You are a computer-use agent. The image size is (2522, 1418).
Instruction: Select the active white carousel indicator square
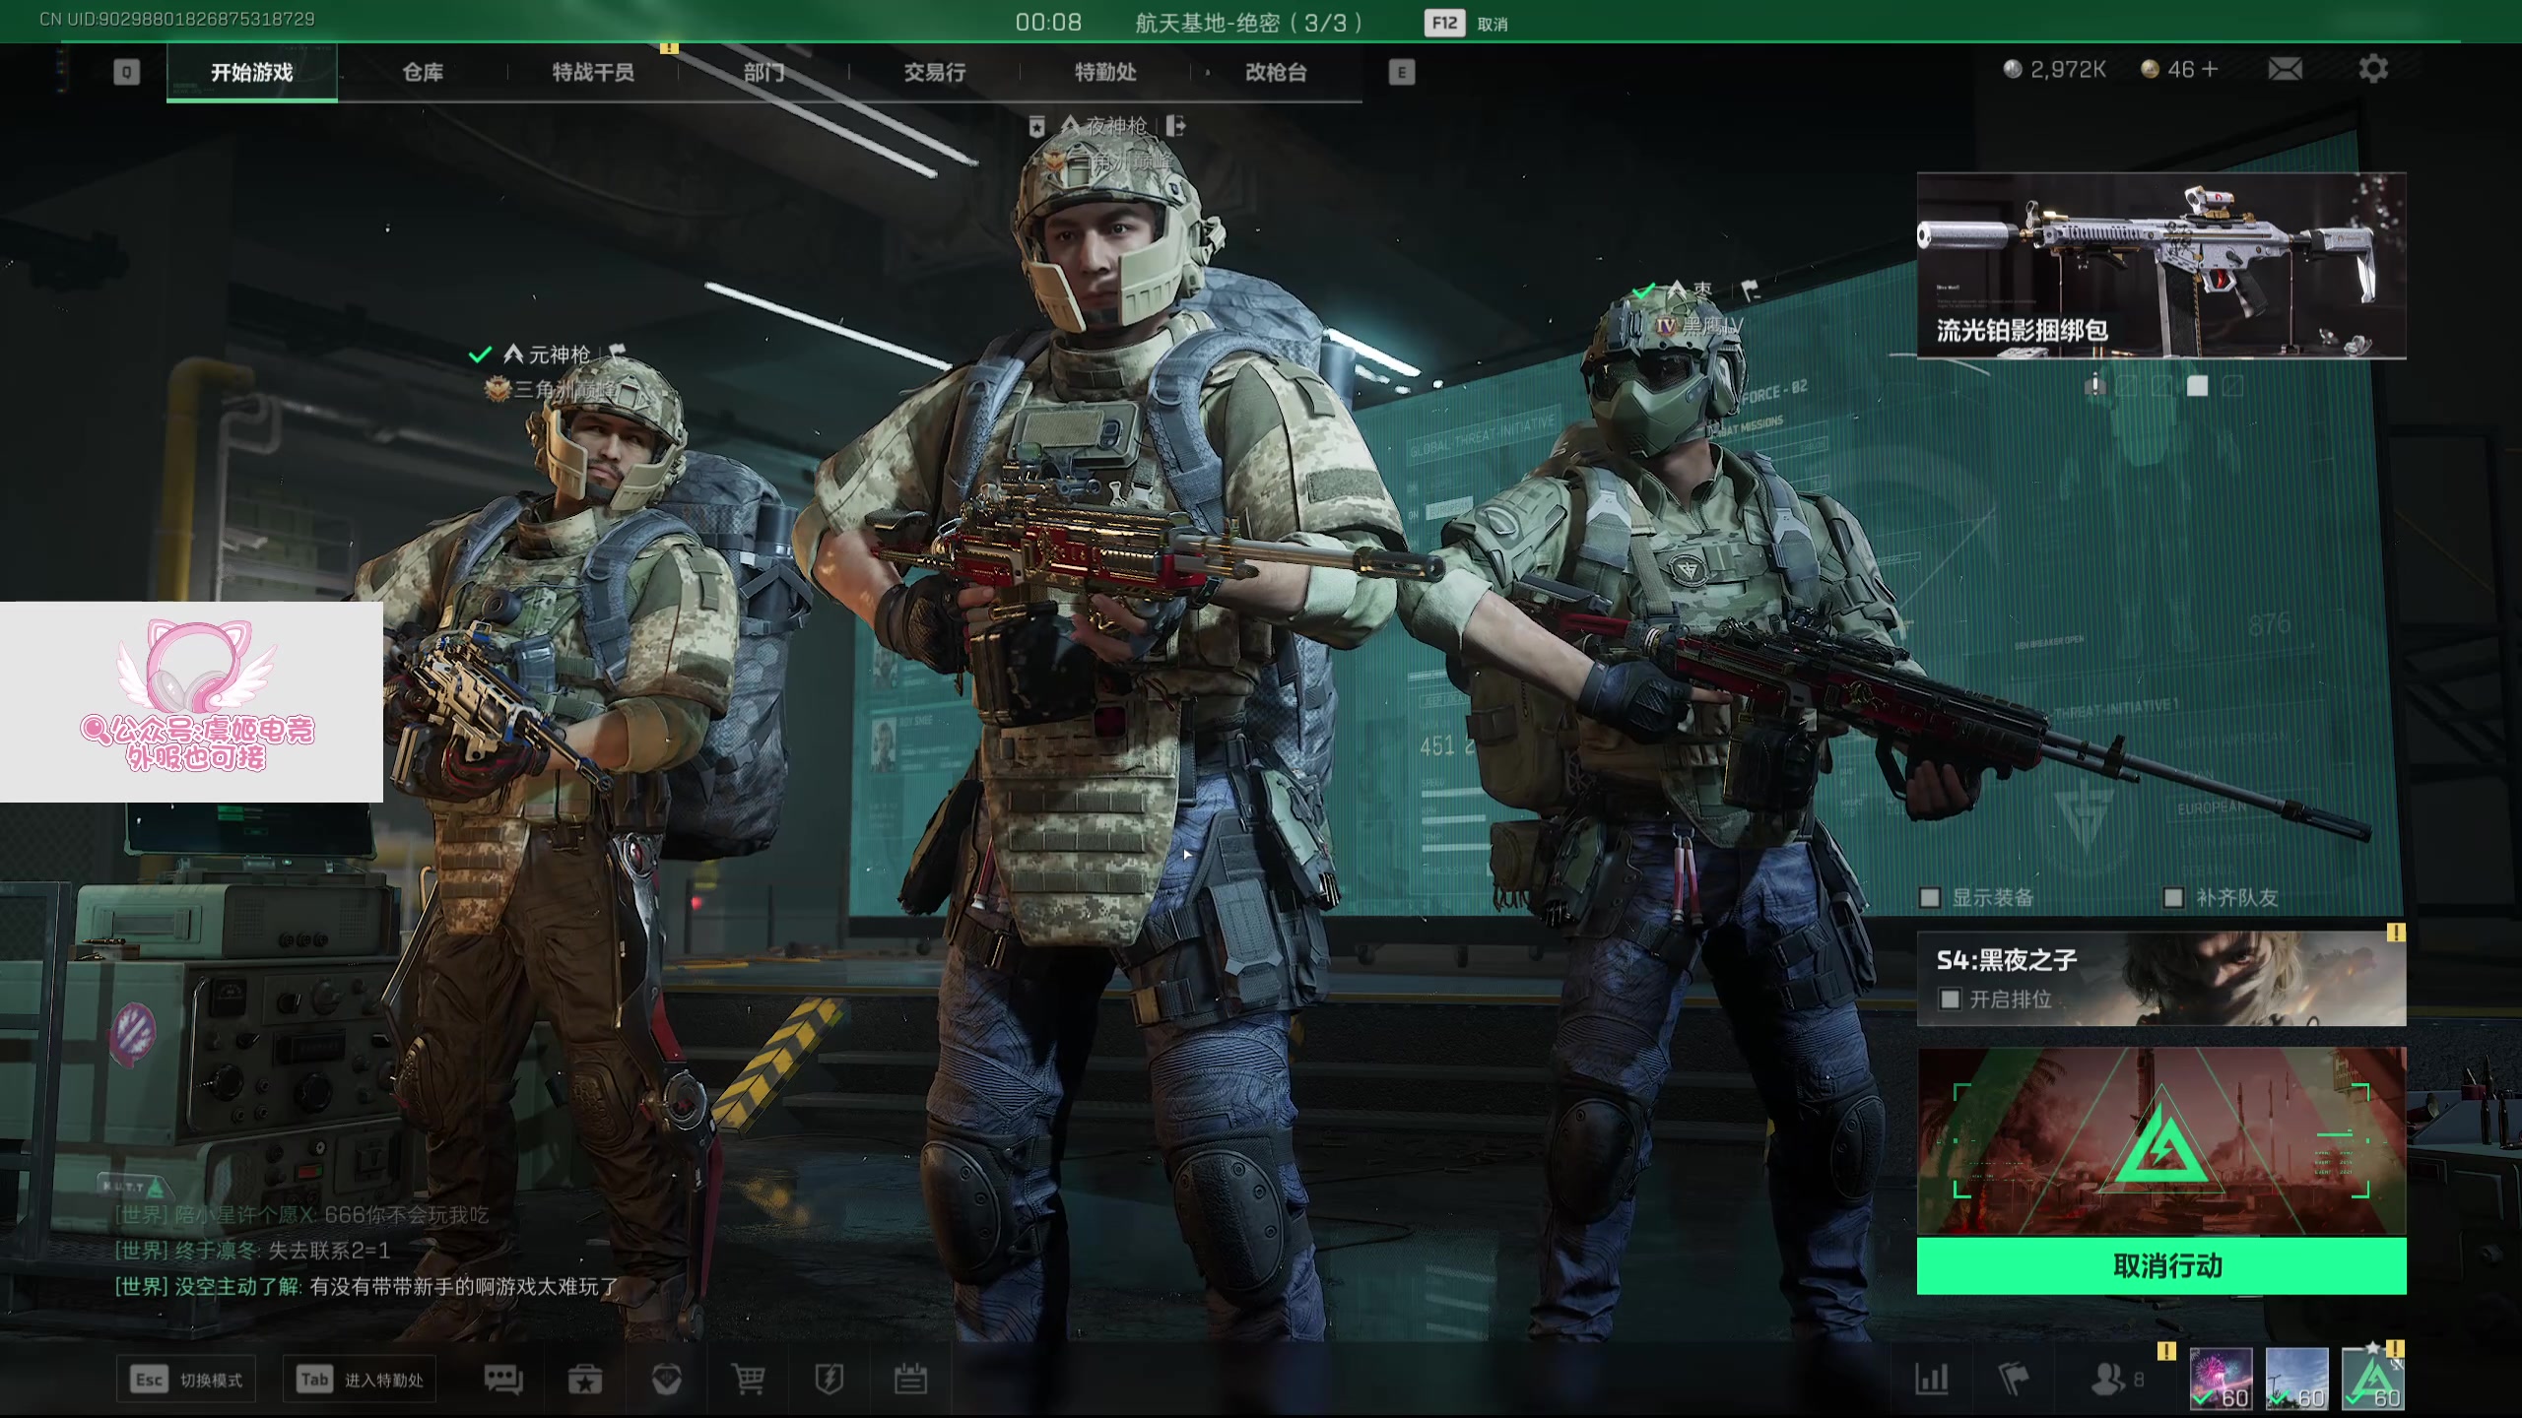coord(2197,385)
